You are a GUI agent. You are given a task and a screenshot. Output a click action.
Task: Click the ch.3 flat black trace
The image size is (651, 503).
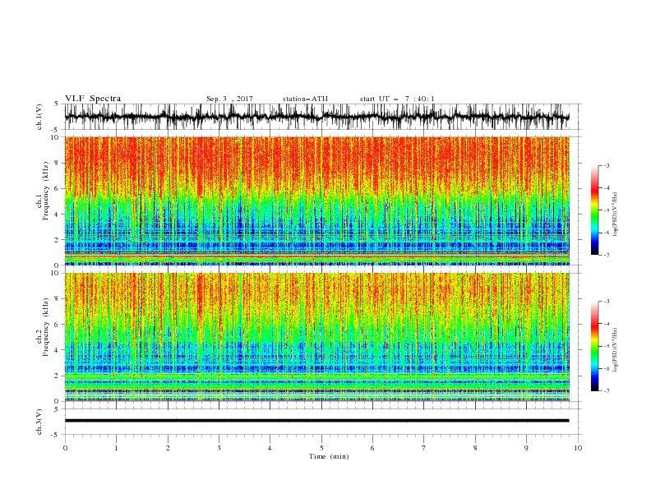pos(316,421)
